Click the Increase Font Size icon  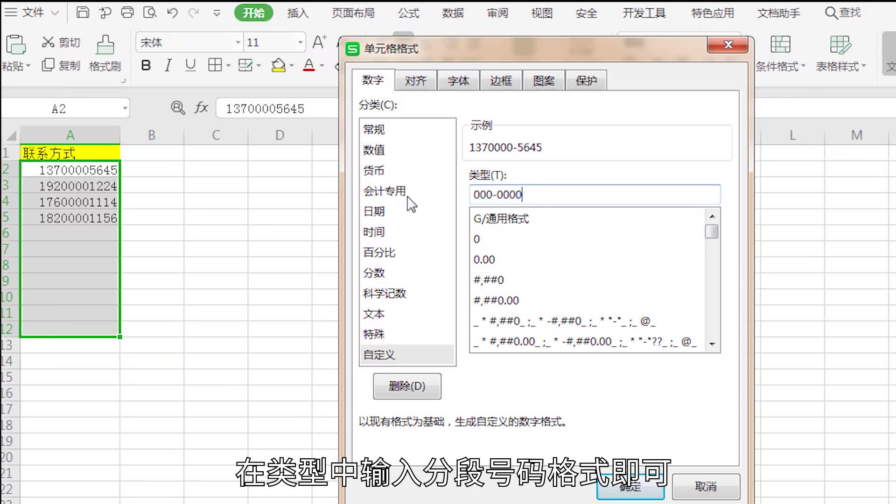[319, 42]
